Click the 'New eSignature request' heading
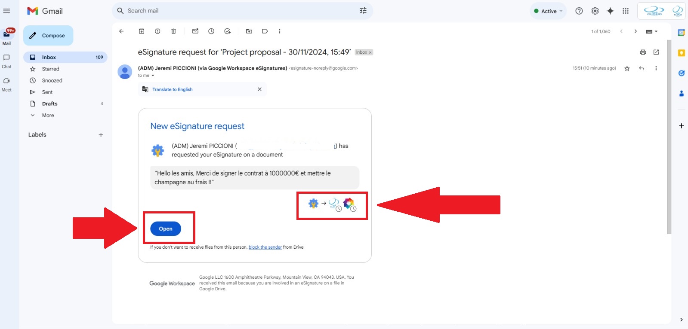This screenshot has height=329, width=688. point(197,126)
